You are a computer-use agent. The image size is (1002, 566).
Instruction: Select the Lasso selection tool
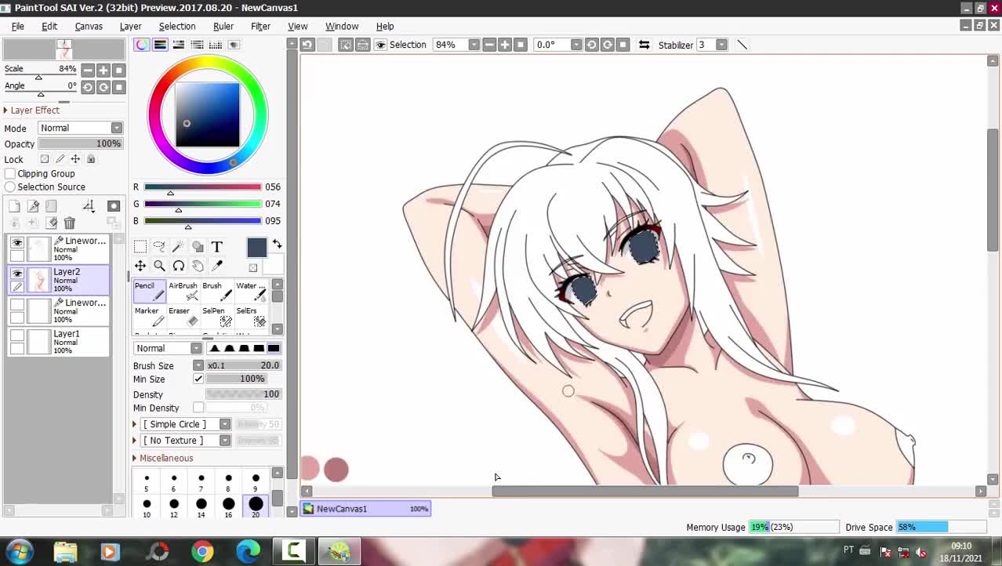[x=159, y=247]
